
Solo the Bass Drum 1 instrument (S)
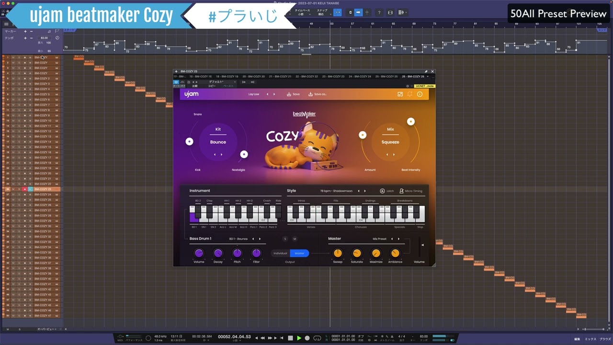click(285, 239)
